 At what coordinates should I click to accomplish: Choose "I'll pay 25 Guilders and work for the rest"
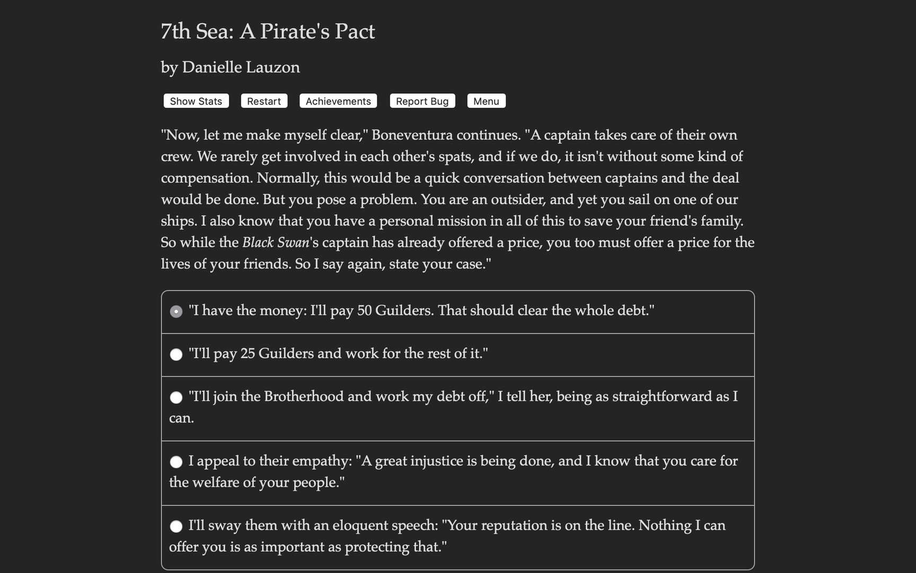pyautogui.click(x=176, y=354)
